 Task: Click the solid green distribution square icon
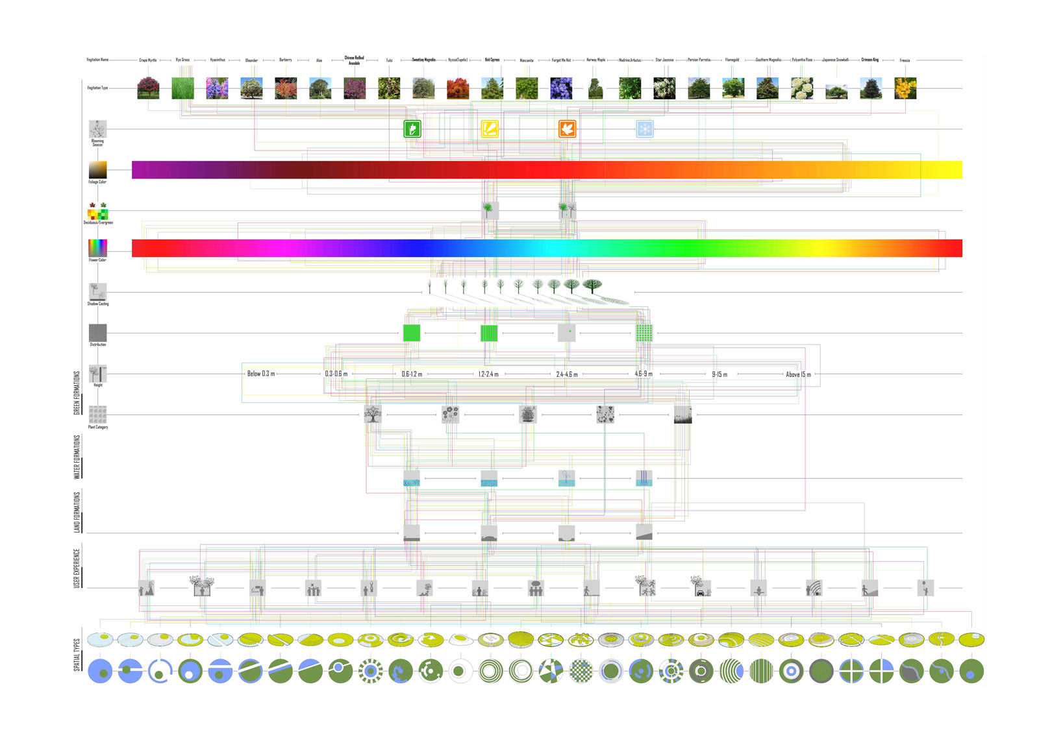[412, 333]
